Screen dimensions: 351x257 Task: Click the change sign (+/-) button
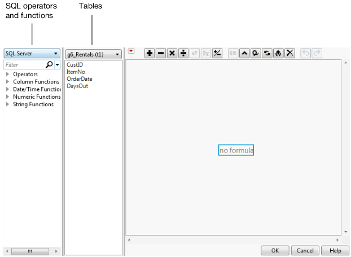(217, 53)
